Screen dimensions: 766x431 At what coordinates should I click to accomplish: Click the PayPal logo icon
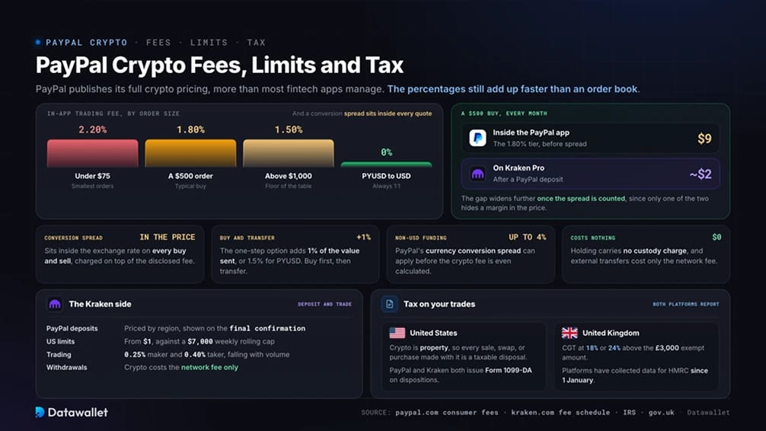click(477, 139)
